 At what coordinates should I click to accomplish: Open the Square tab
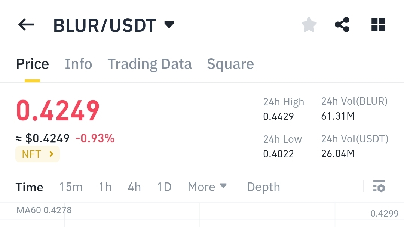click(x=230, y=64)
